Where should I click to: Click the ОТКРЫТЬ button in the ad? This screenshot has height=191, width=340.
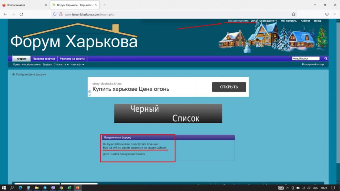[229, 87]
